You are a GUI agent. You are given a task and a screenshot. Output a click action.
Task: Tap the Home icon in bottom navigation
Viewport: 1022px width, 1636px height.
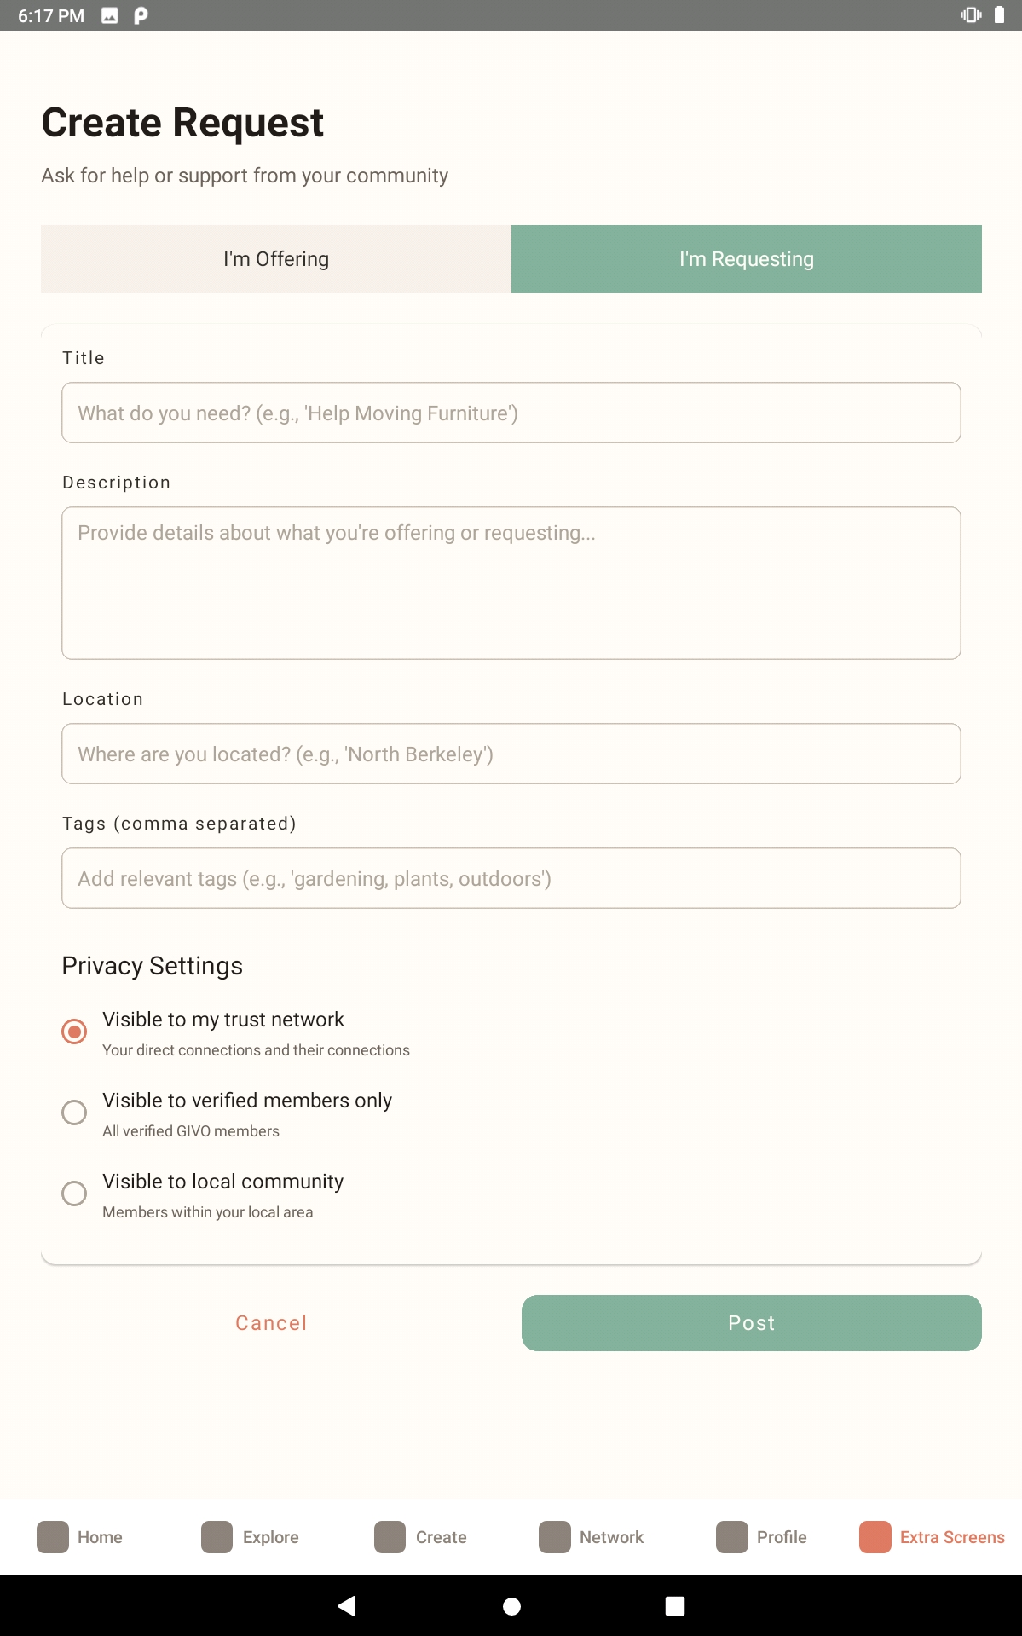pos(53,1537)
